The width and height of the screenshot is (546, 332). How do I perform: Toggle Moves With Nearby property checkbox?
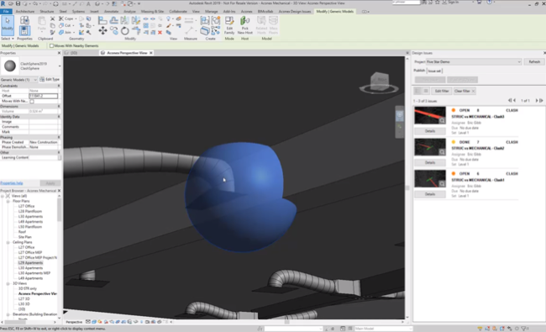point(32,101)
